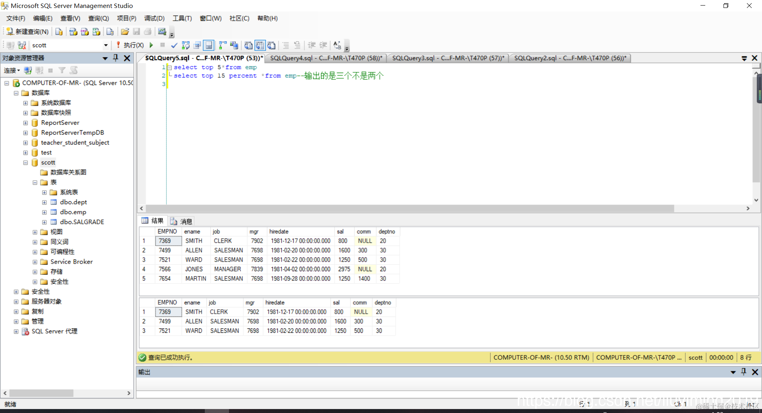Screen dimensions: 762x413
Task: Open the Activity Monitor icon
Action: (162, 32)
